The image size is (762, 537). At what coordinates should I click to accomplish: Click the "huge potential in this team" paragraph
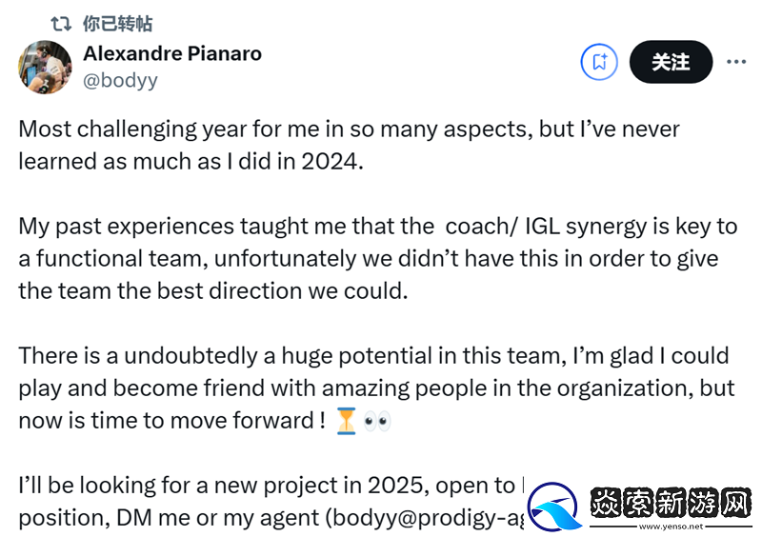click(x=373, y=357)
